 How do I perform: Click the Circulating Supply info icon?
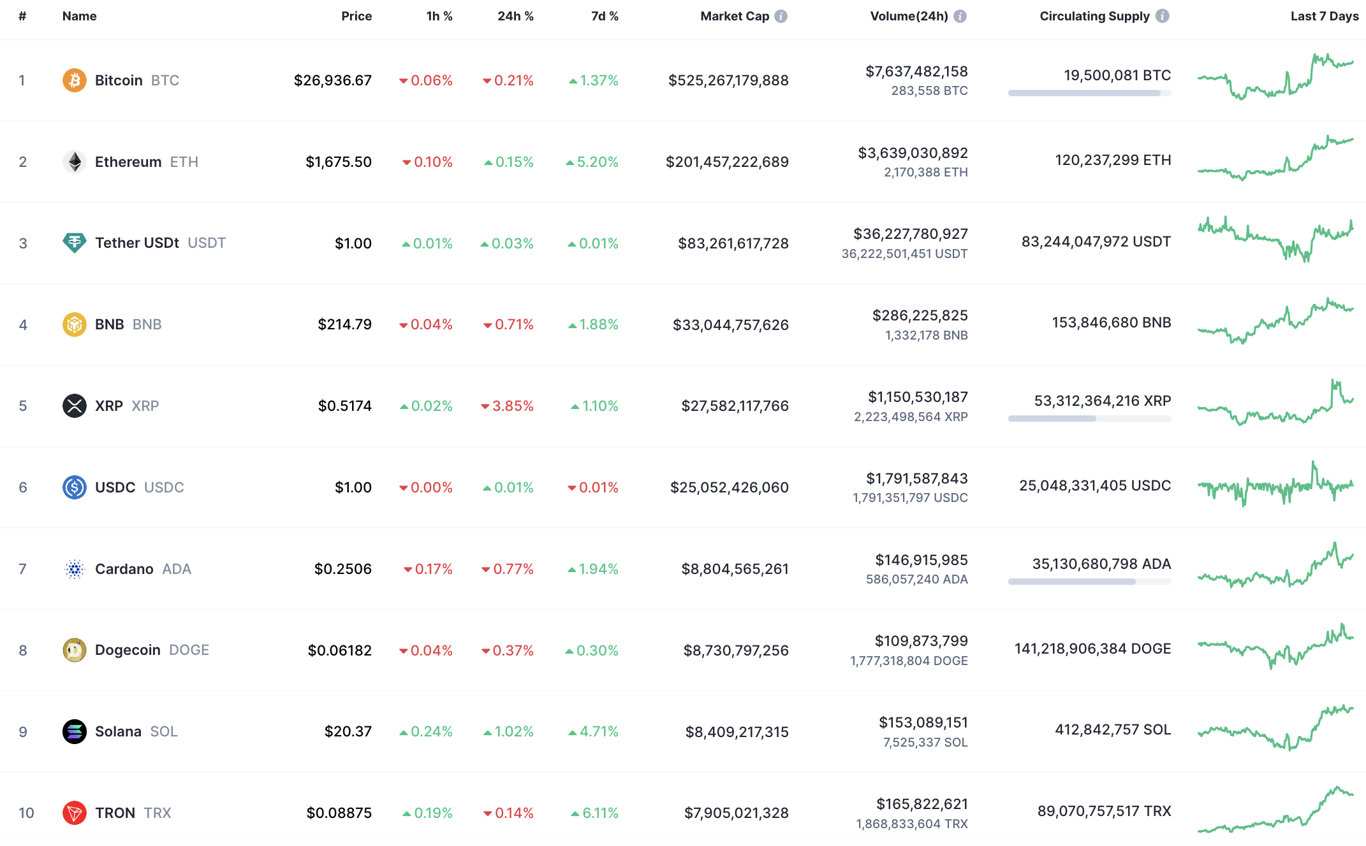(1163, 17)
